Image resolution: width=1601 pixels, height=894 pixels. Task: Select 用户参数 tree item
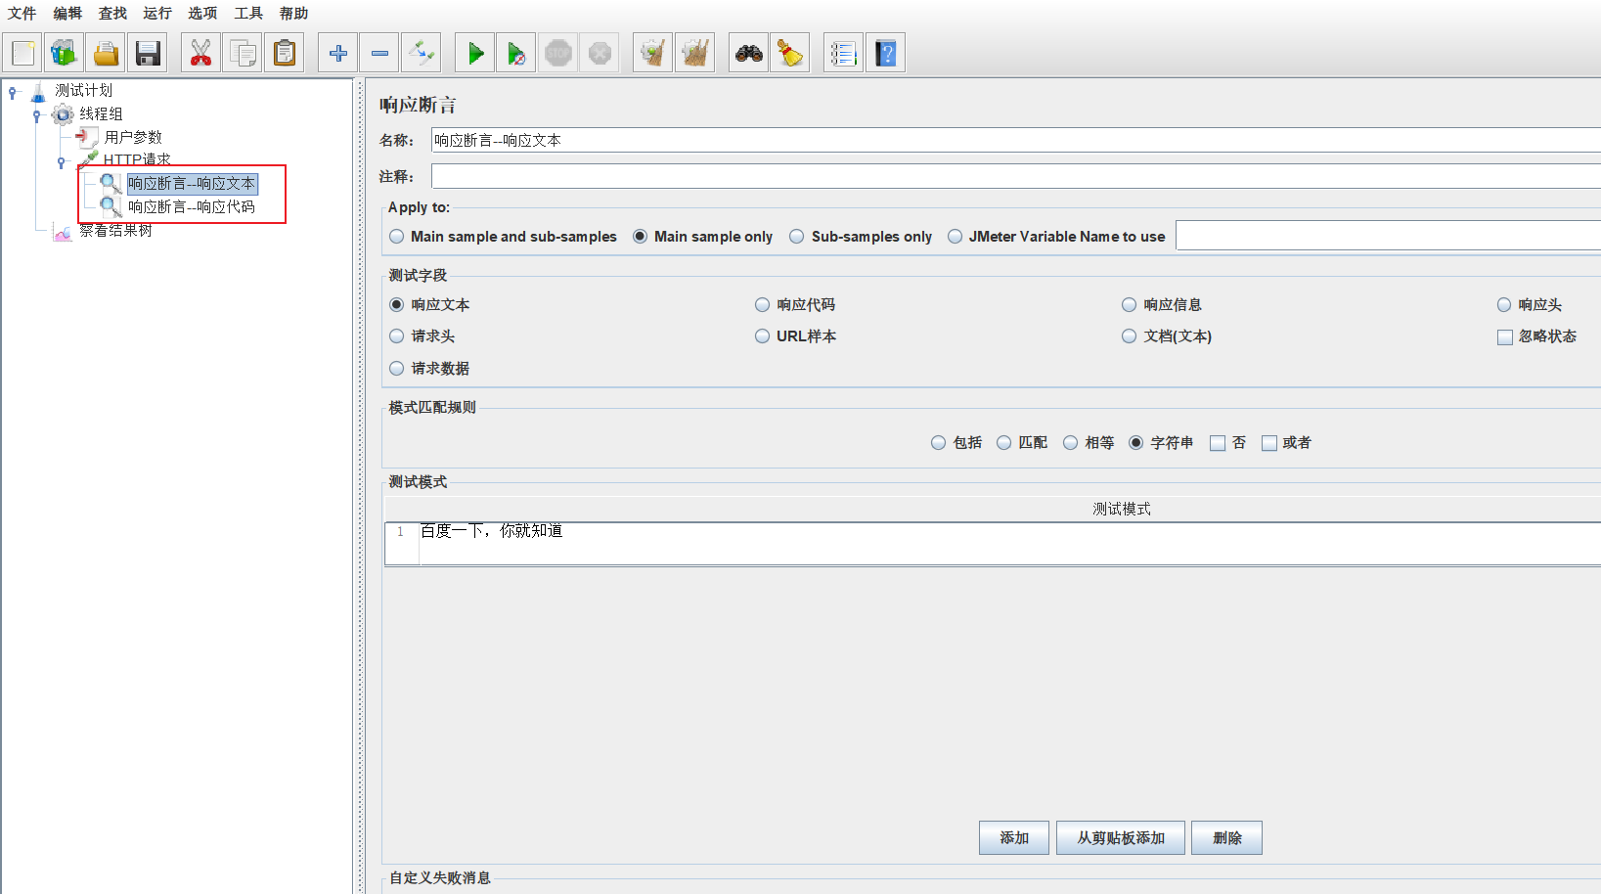point(133,137)
